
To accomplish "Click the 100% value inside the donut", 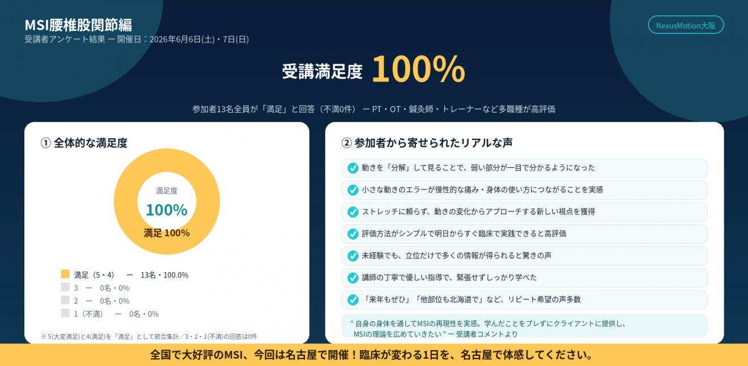I will point(167,210).
